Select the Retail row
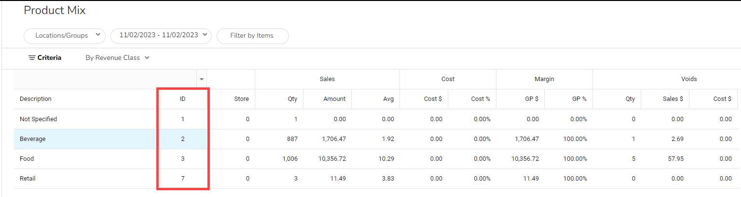741x197 pixels. 27,179
